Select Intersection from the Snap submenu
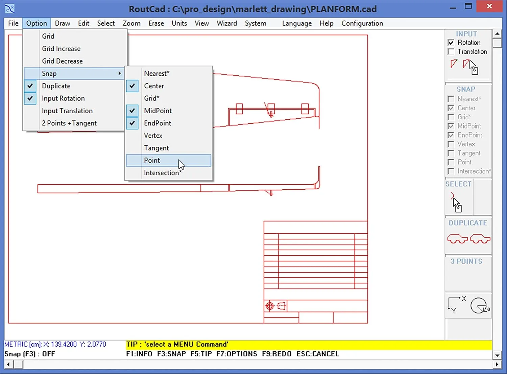Screen dimensions: 507x374 click(x=162, y=173)
